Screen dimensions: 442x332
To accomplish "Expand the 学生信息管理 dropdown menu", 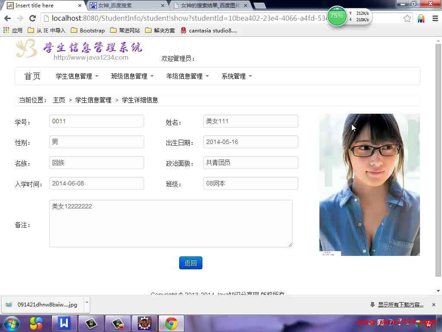I will tap(77, 76).
